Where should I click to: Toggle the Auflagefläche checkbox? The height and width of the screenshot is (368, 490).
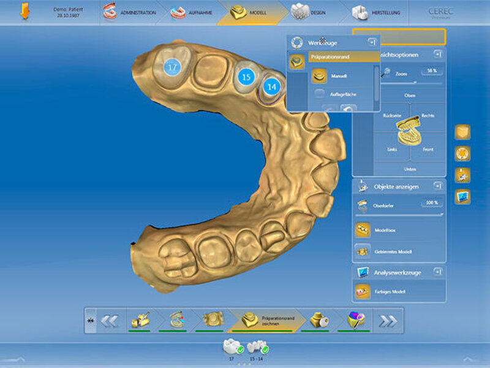[320, 93]
